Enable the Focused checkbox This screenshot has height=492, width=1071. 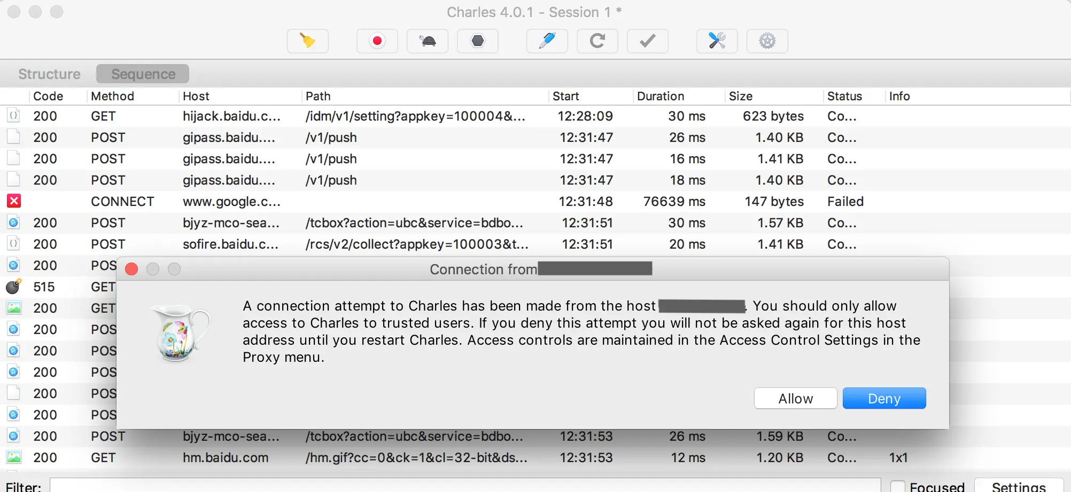coord(898,487)
